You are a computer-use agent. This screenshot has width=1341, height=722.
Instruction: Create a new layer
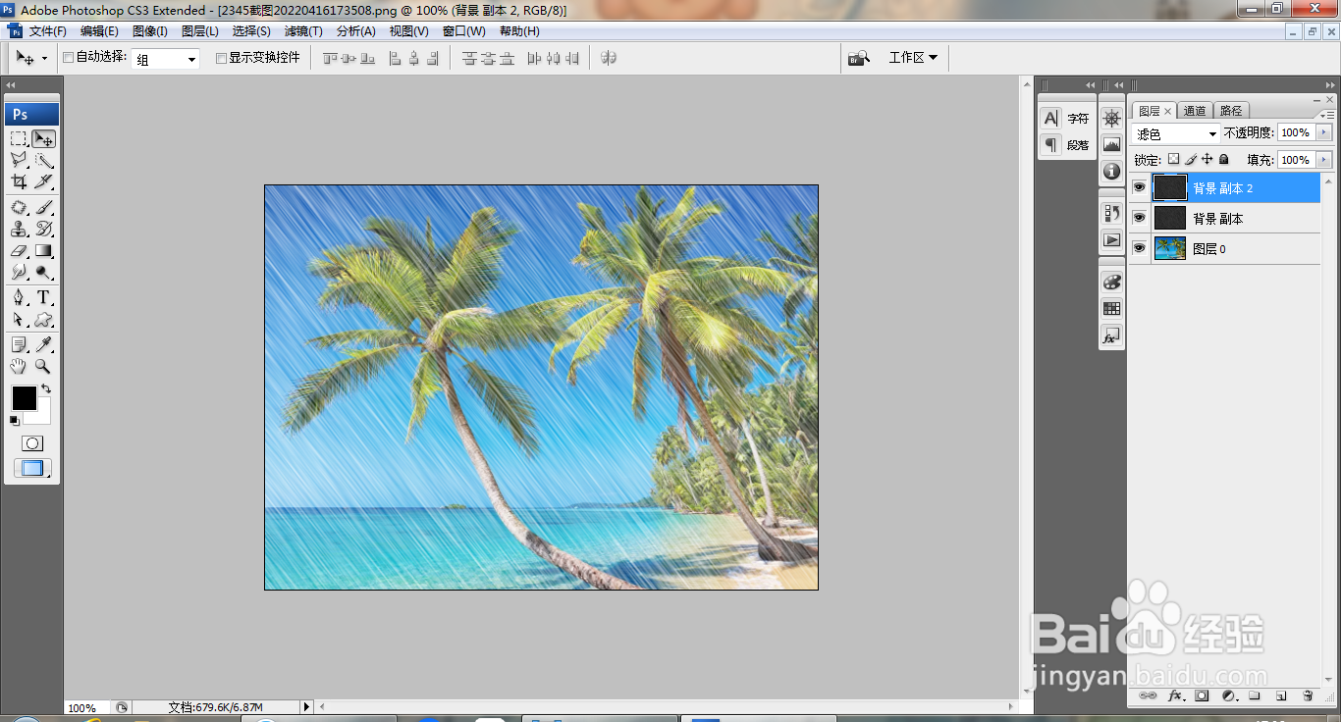(x=1281, y=696)
